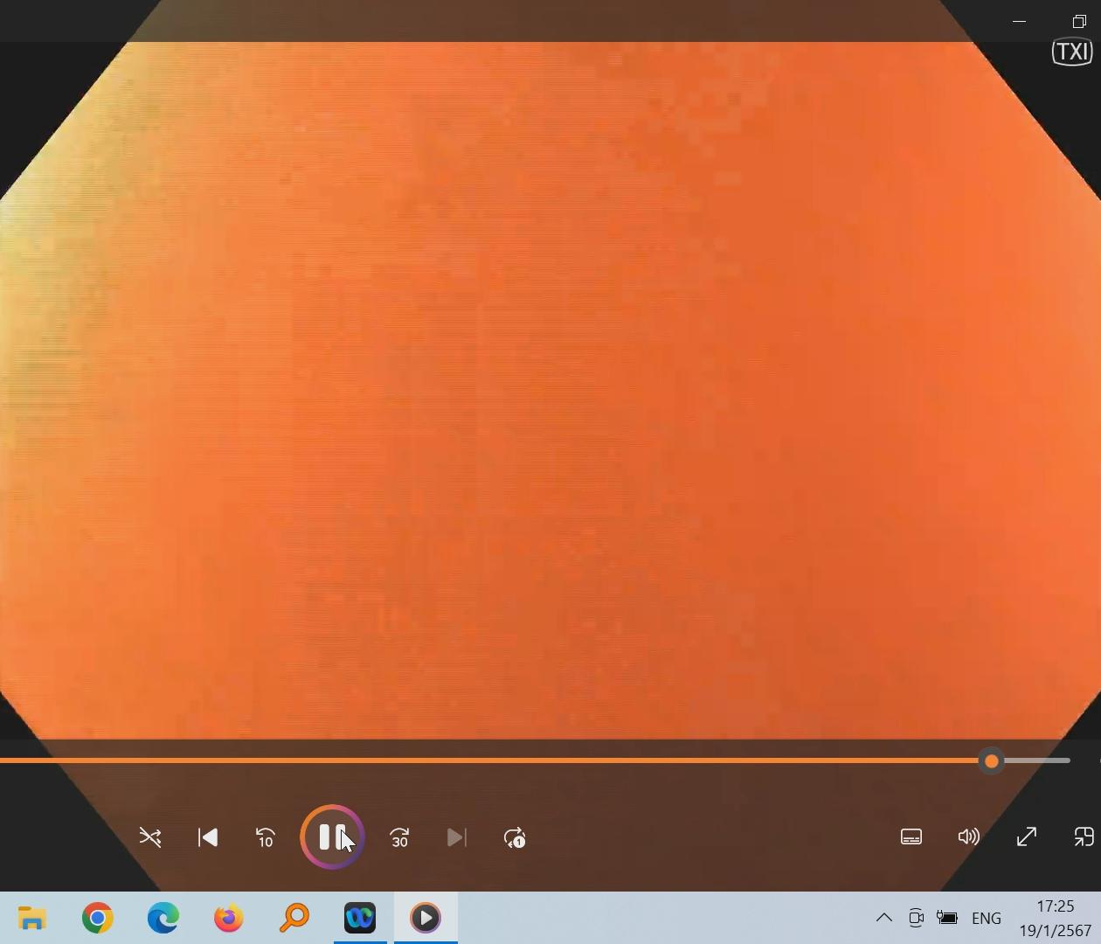Screen dimensions: 1101x944
Task: Skip back 10 seconds
Action: coord(266,838)
